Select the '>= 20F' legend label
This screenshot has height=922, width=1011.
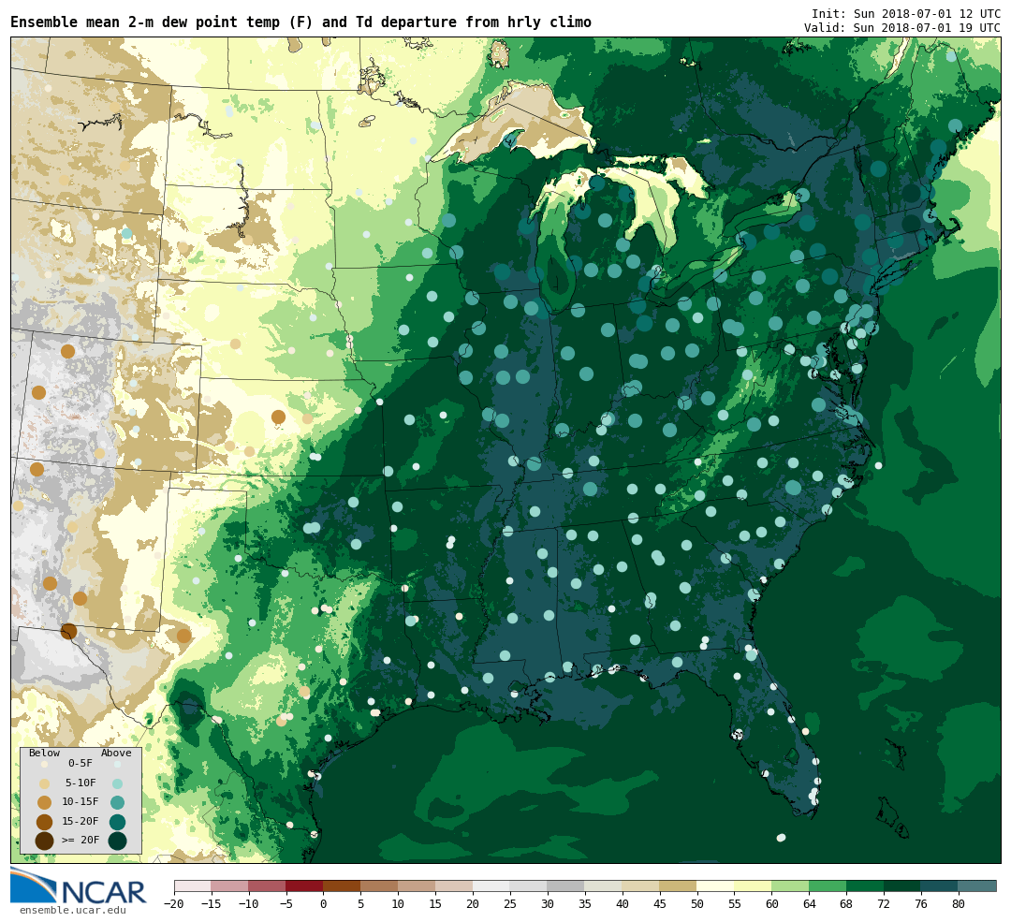pyautogui.click(x=80, y=841)
